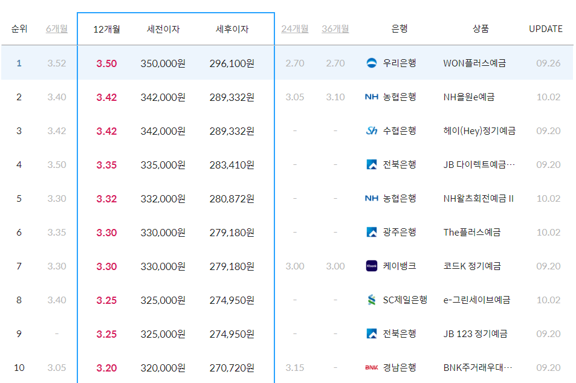Open the WON플러스예금 product
This screenshot has width=576, height=383.
tap(474, 63)
